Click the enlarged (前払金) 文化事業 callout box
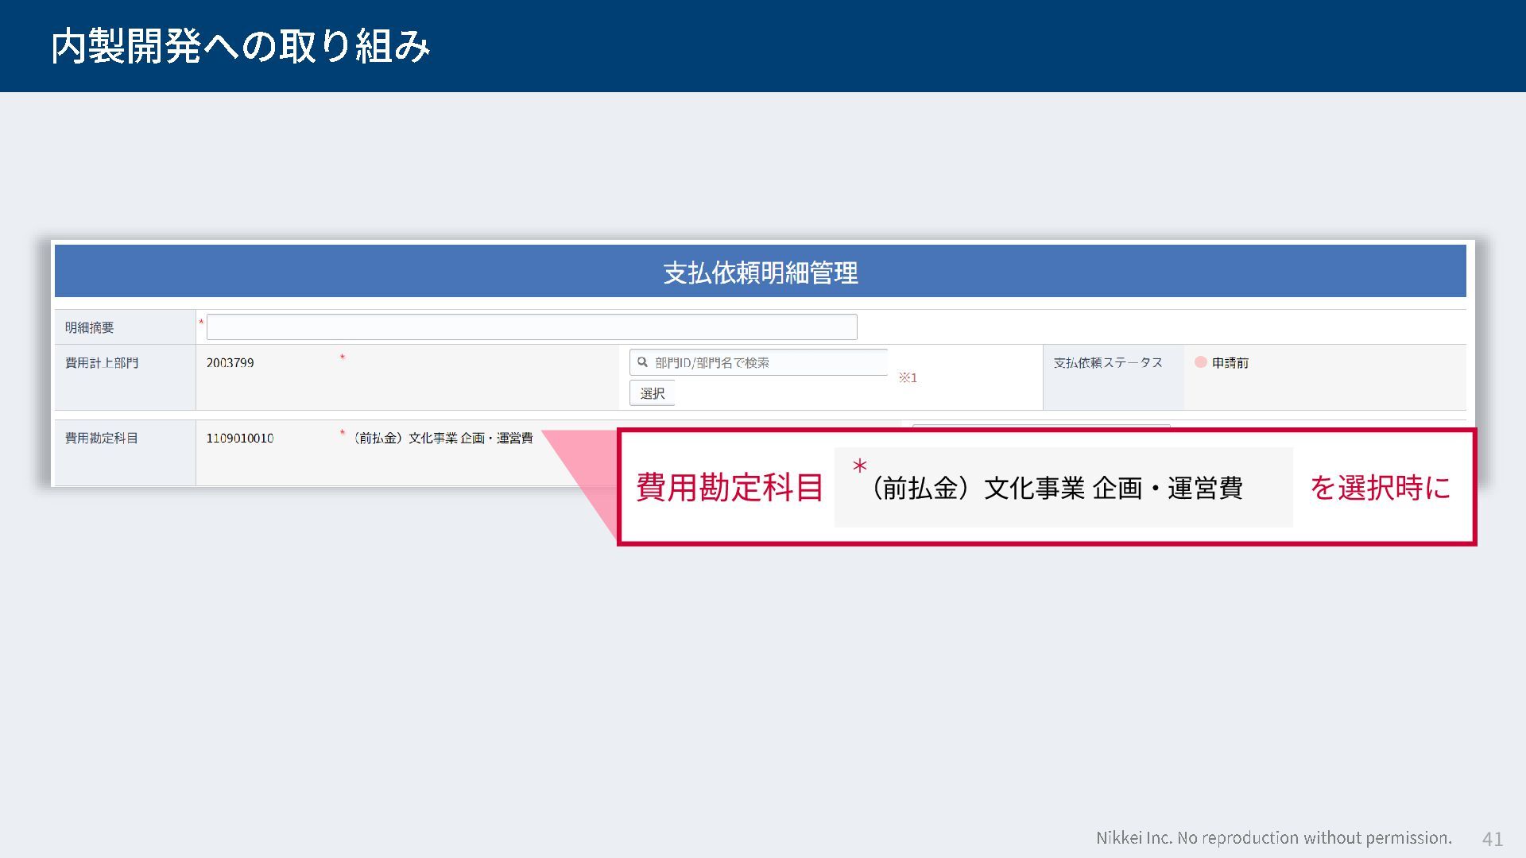This screenshot has width=1526, height=858. click(1062, 488)
